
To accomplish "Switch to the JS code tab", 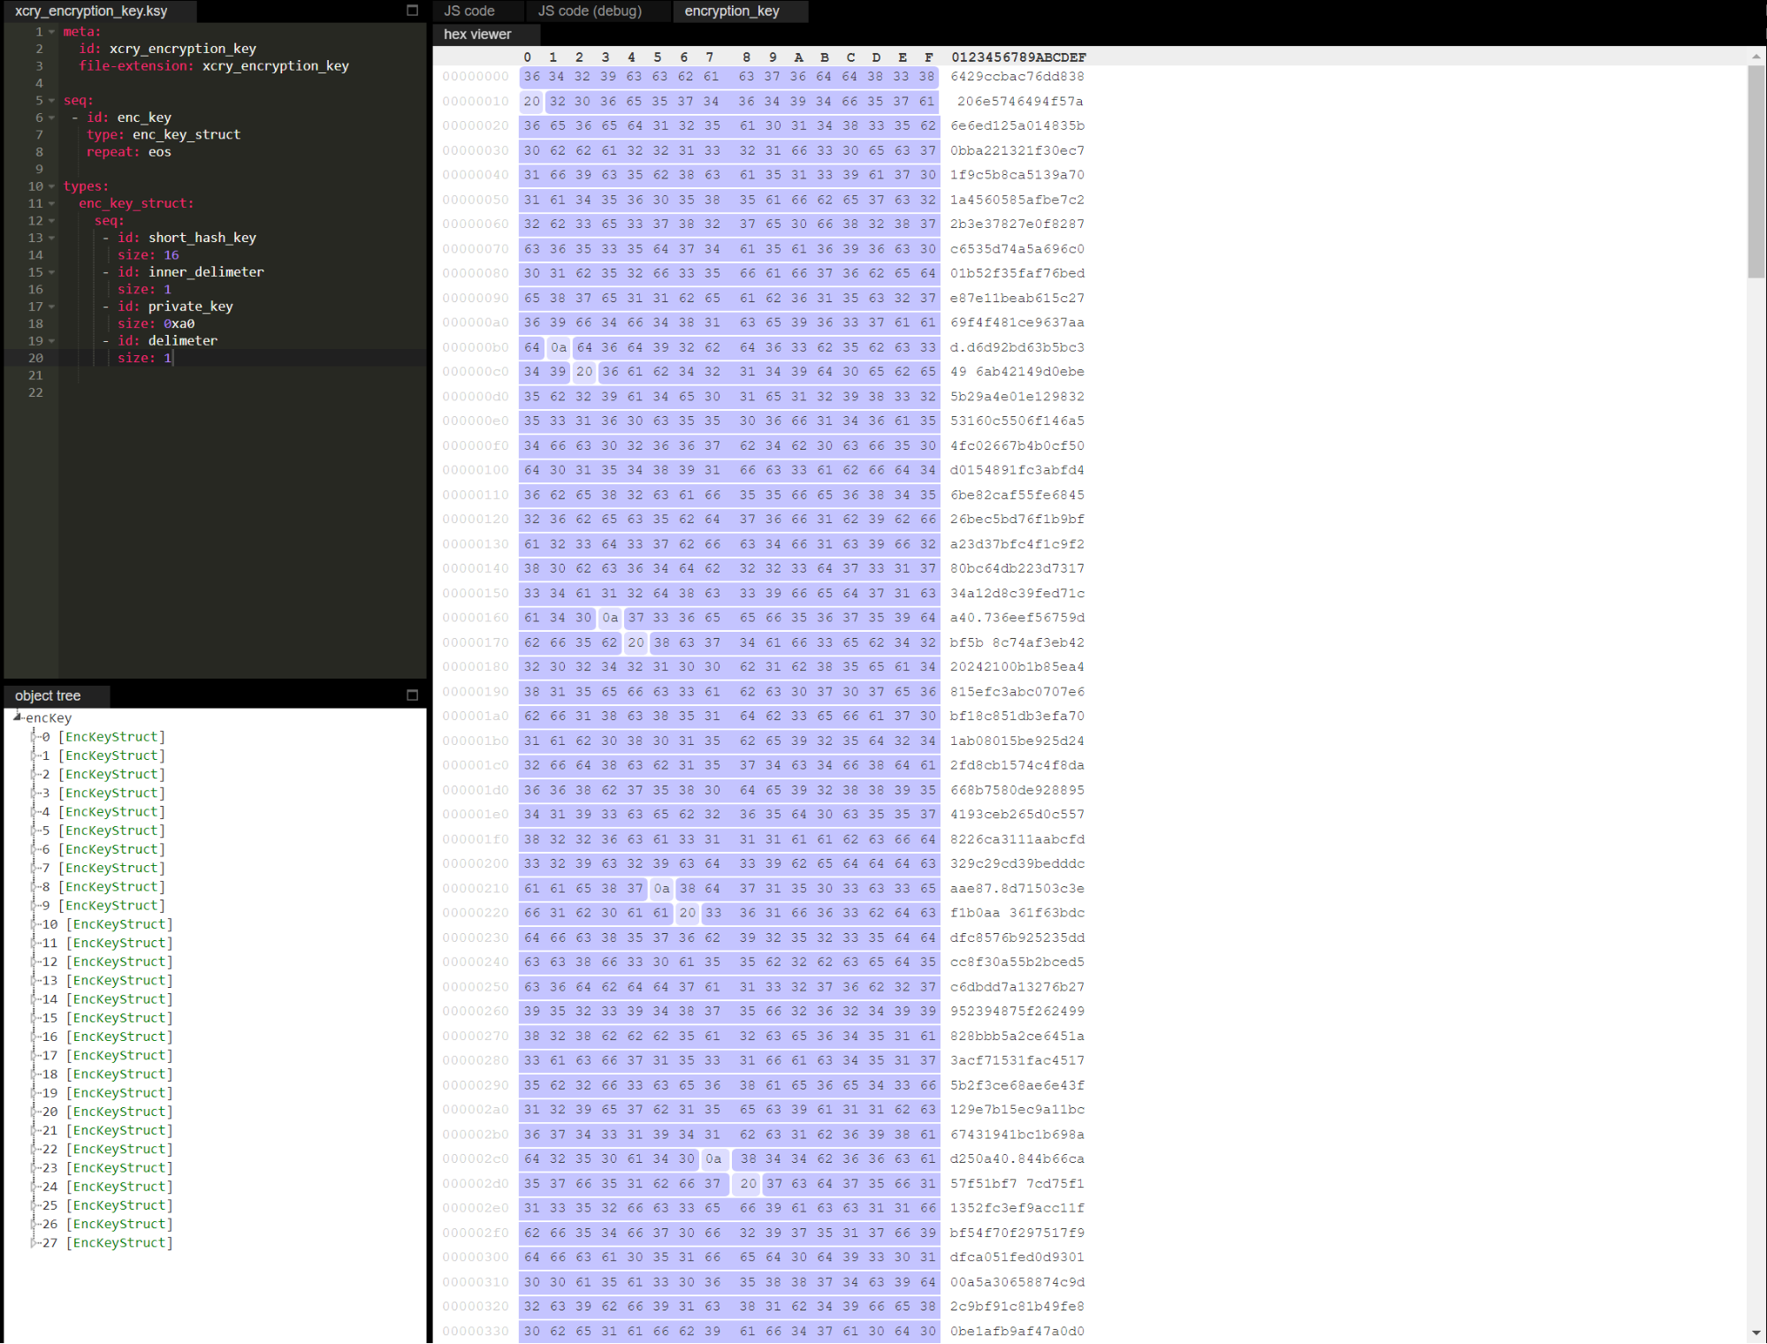I will point(468,11).
